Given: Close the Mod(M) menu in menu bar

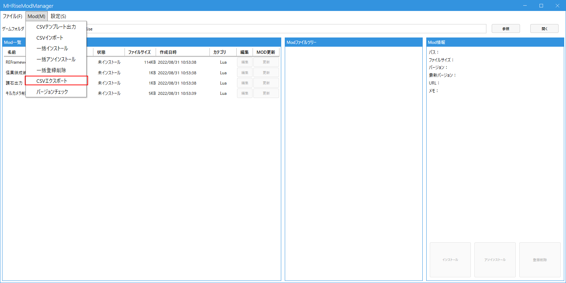Looking at the screenshot, I should pyautogui.click(x=36, y=16).
